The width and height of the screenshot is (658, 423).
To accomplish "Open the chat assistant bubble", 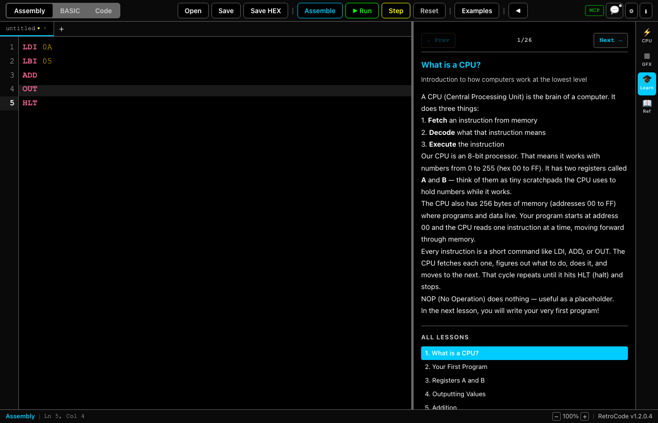I will point(614,10).
